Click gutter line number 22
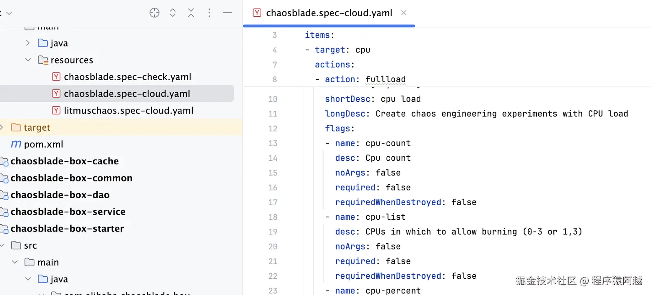The image size is (651, 295). point(273,276)
